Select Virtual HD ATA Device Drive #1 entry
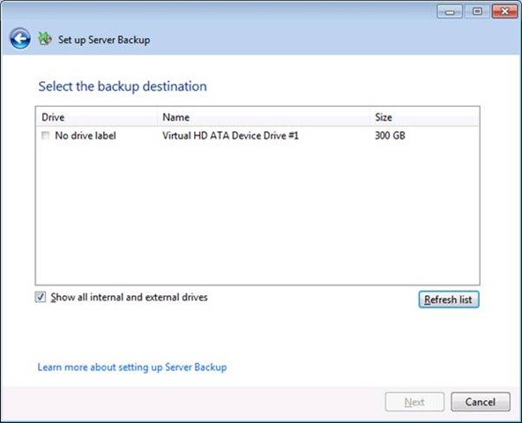The height and width of the screenshot is (423, 522). tap(230, 136)
